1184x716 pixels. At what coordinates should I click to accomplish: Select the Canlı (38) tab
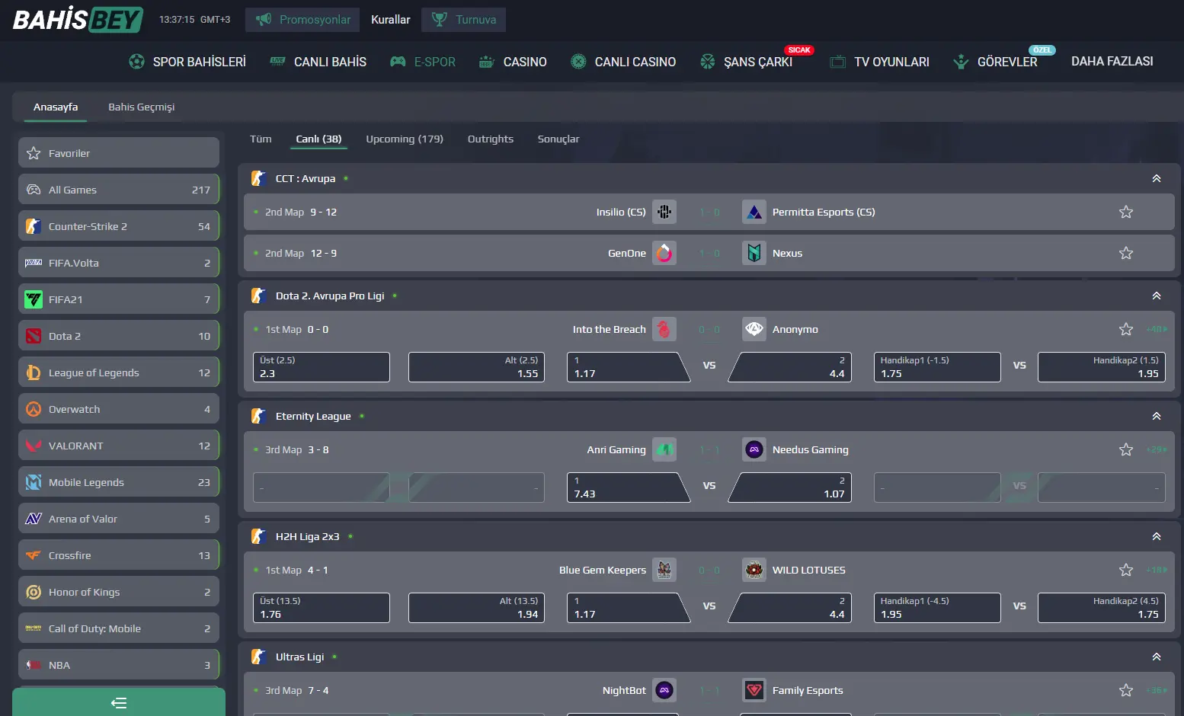pyautogui.click(x=318, y=139)
